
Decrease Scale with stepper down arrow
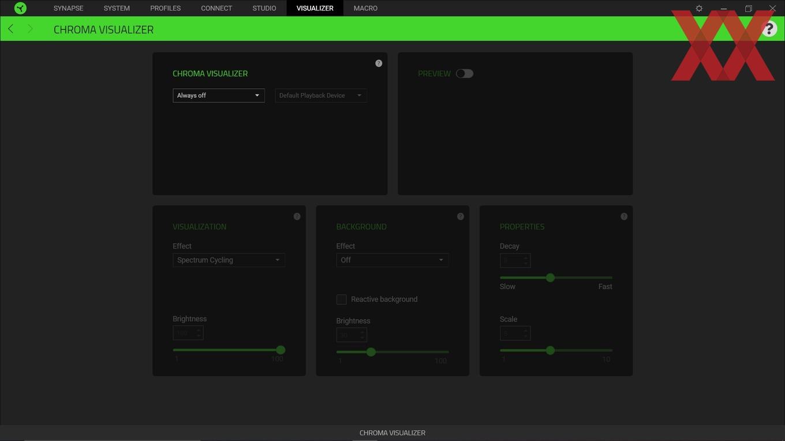click(x=525, y=336)
